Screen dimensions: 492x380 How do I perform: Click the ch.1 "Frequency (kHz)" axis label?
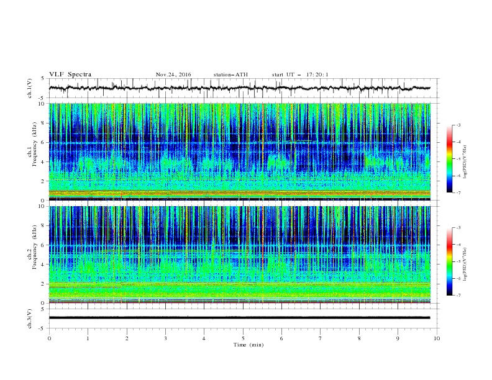coord(34,145)
